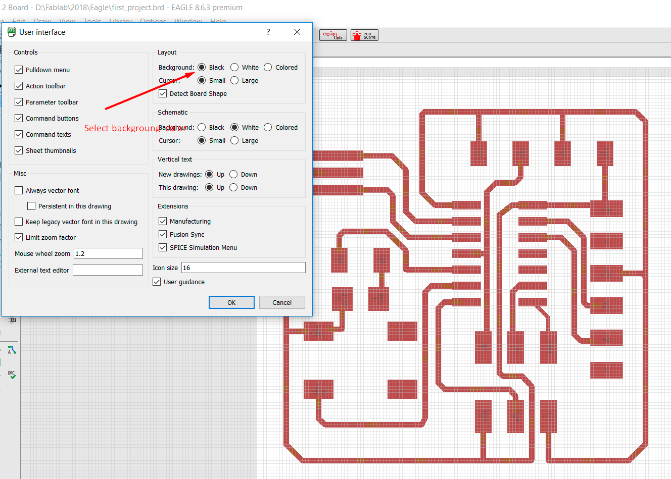
Task: Open the Edit menu in EAGLE
Action: (x=19, y=21)
